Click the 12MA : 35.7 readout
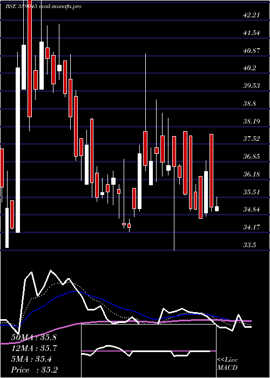The width and height of the screenshot is (270, 378). pos(34,348)
